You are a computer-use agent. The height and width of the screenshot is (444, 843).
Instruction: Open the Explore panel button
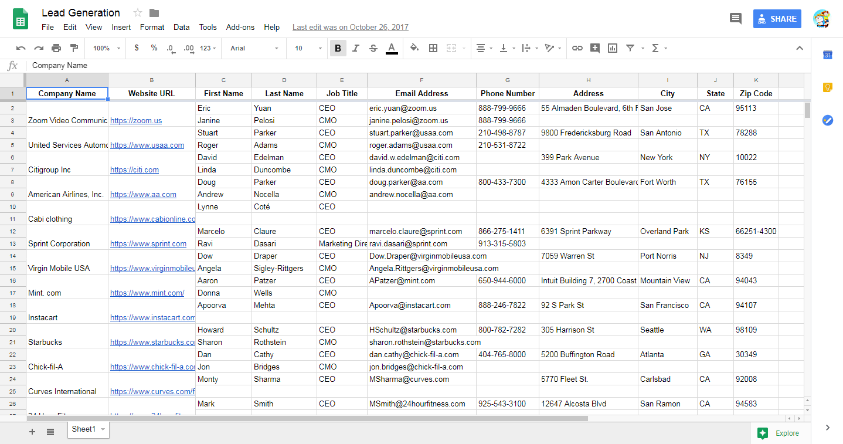(x=780, y=433)
